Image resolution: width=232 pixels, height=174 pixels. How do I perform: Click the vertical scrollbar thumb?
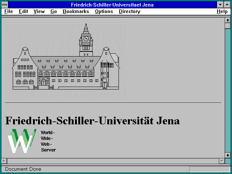tap(228, 26)
